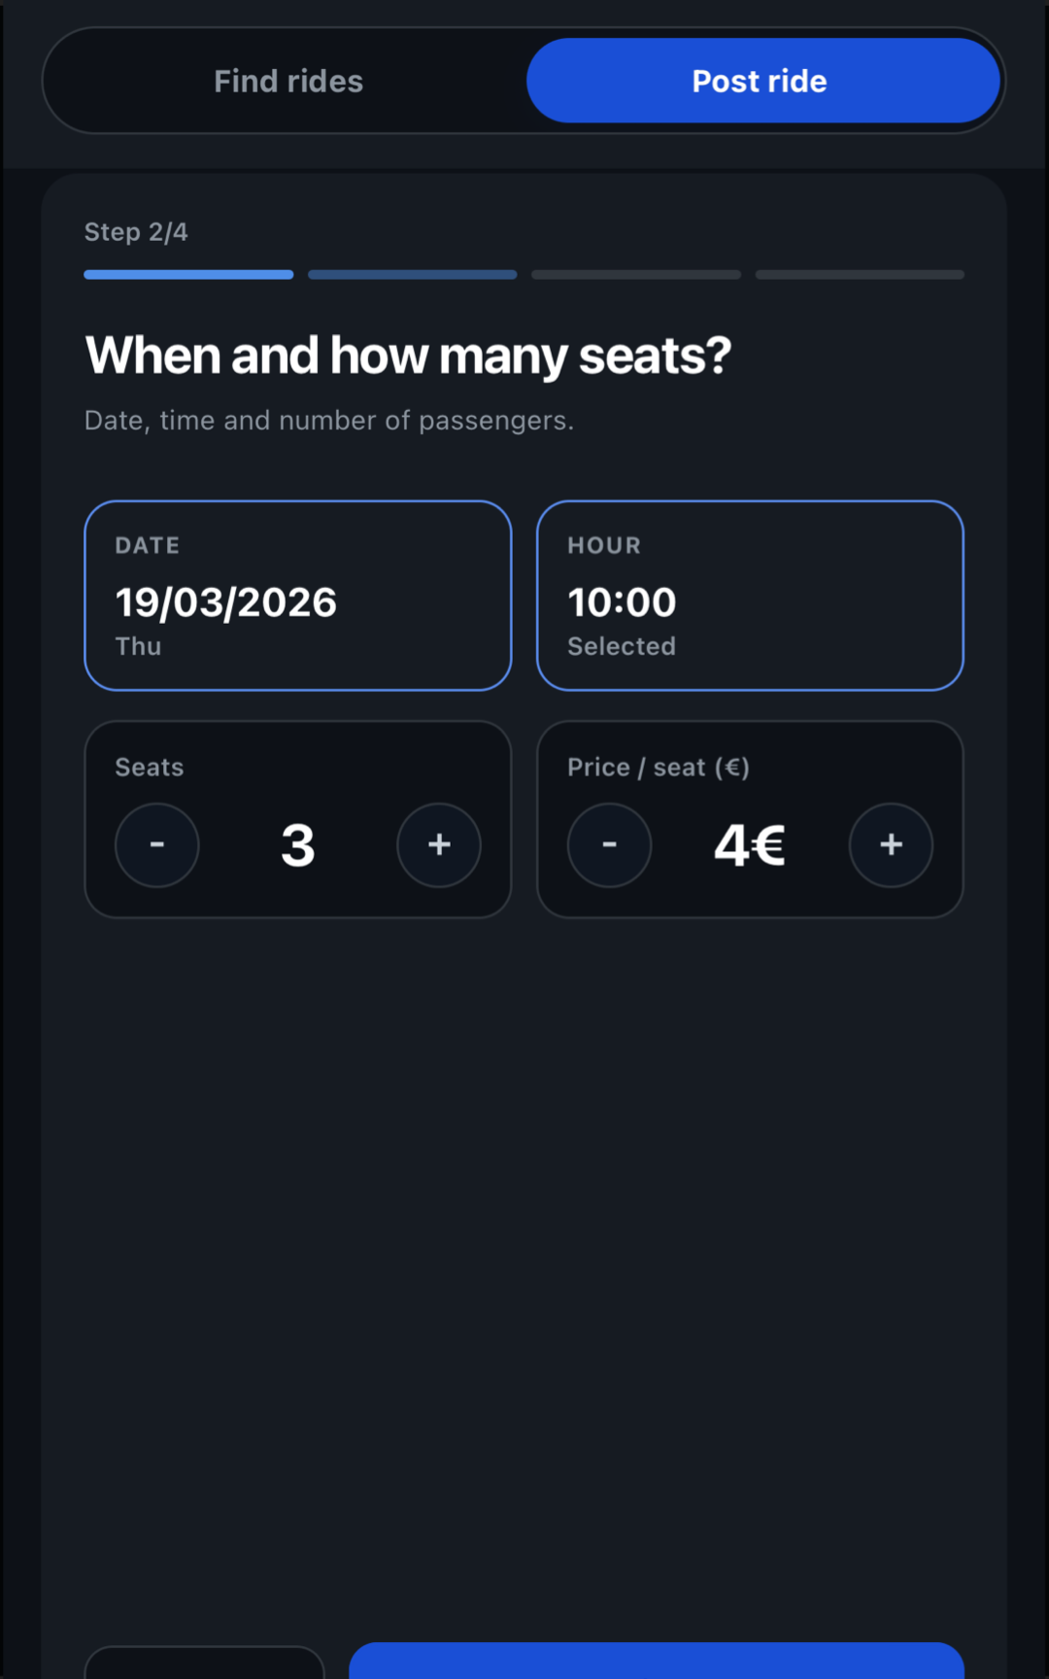Screen dimensions: 1049x1679
Task: Decrease the number of seats
Action: [157, 844]
